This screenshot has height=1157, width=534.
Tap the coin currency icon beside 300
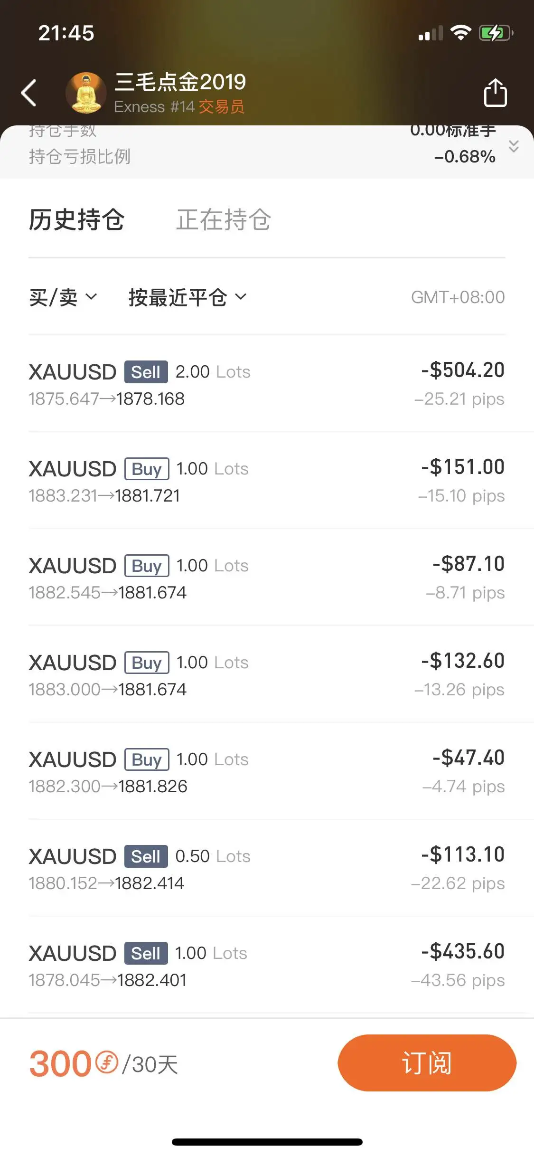coord(107,1062)
